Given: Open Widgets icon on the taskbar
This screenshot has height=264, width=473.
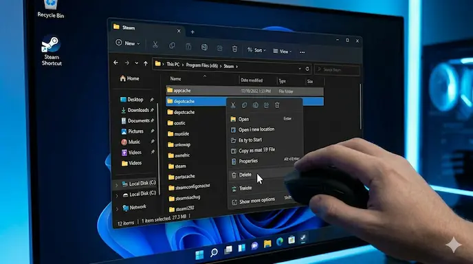Looking at the screenshot, I should click(x=241, y=247).
